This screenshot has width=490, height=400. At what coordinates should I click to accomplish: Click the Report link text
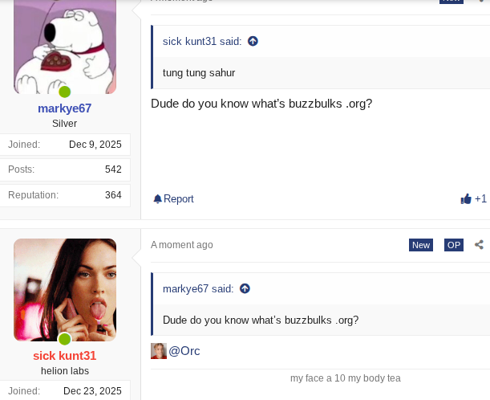[179, 199]
